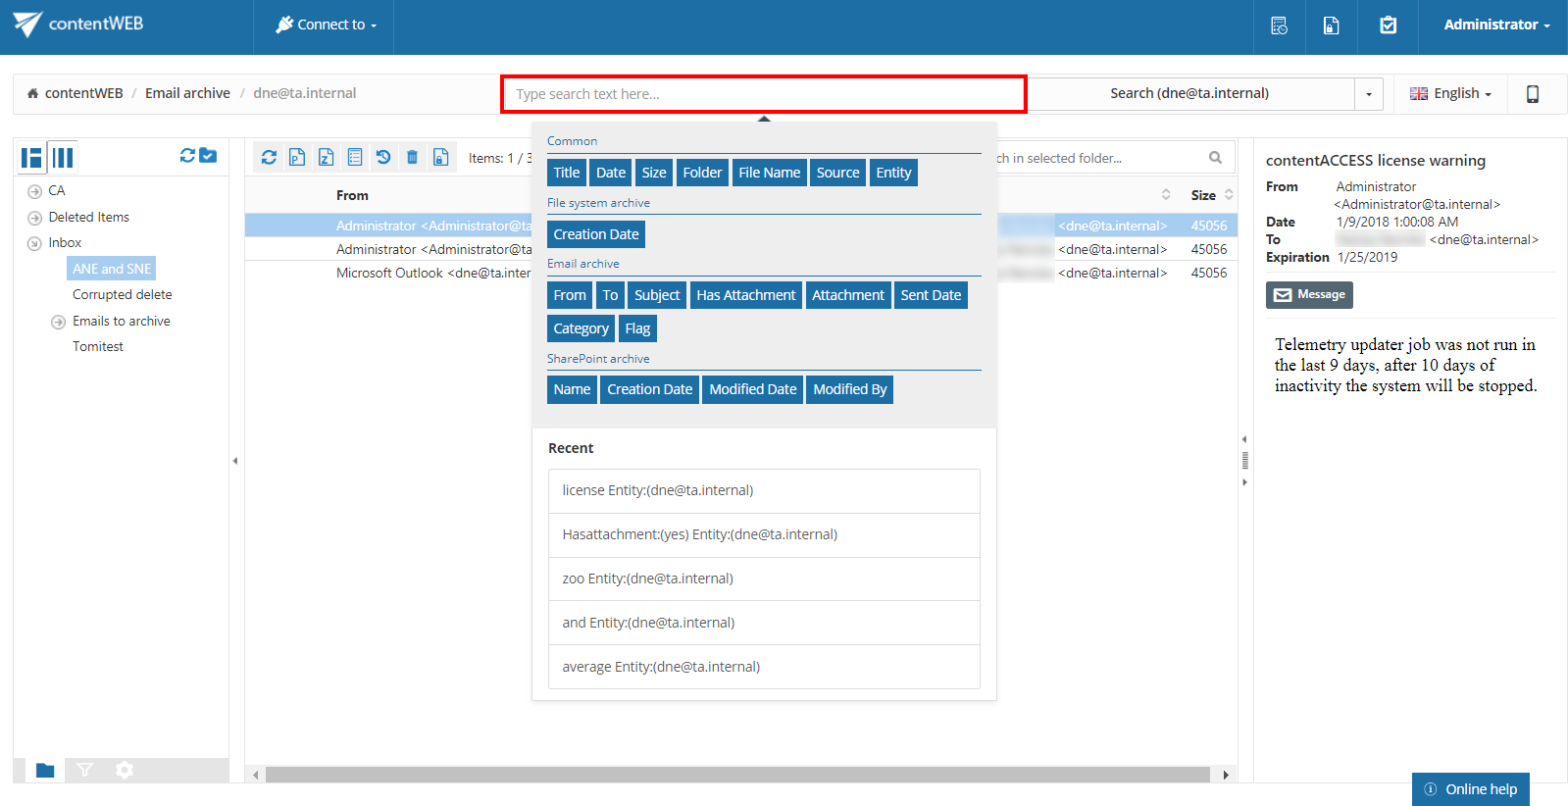Refresh the folder tree

pos(187,155)
